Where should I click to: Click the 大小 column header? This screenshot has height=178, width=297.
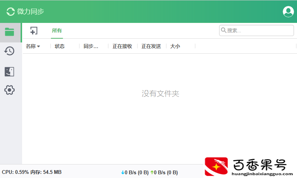(x=175, y=46)
